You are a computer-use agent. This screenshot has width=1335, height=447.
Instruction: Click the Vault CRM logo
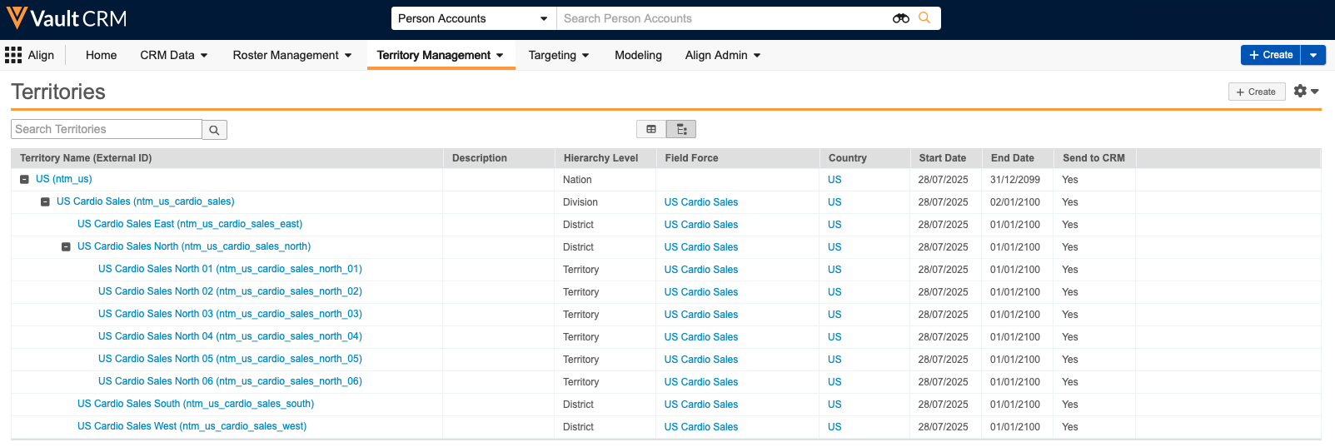point(67,18)
